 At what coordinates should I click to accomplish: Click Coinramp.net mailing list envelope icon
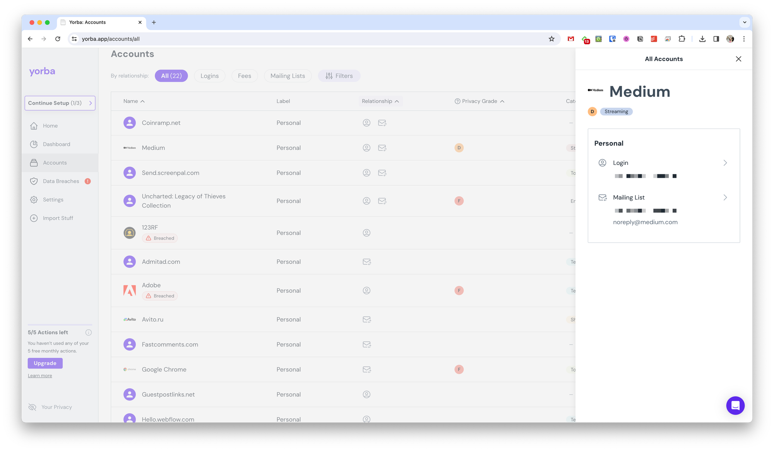click(x=382, y=123)
